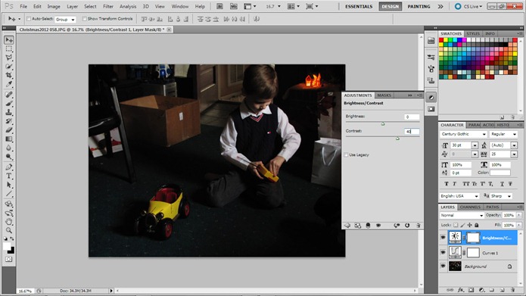Select the History Brush tool
The height and width of the screenshot is (296, 526).
[9, 121]
